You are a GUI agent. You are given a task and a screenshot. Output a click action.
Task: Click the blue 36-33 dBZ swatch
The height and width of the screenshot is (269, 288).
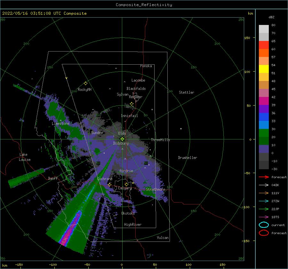tap(264, 117)
